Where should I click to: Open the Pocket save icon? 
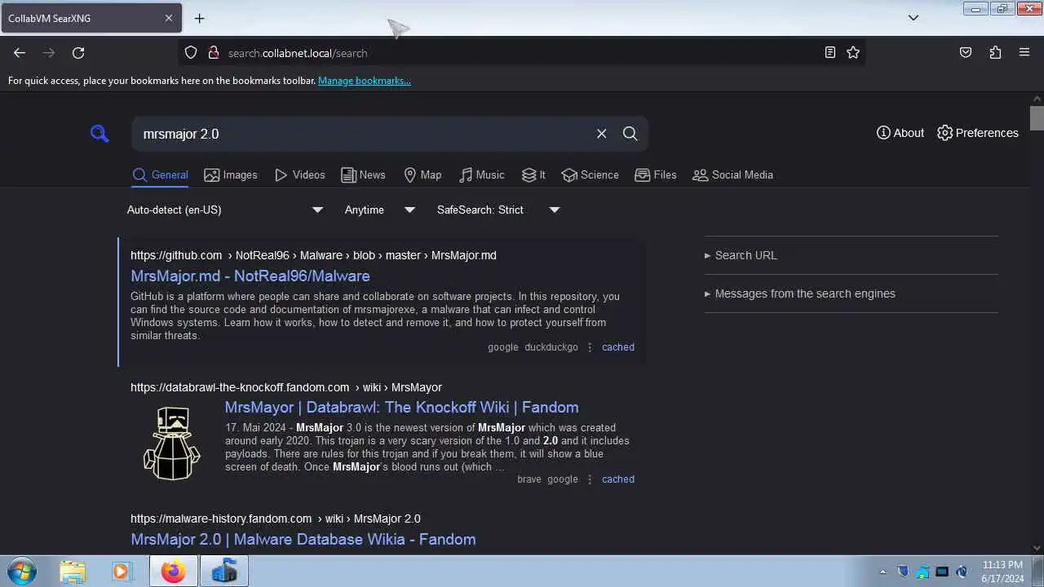[966, 53]
